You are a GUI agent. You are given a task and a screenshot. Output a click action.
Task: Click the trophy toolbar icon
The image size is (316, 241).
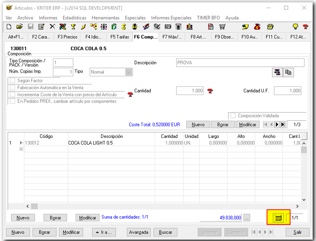click(x=73, y=27)
